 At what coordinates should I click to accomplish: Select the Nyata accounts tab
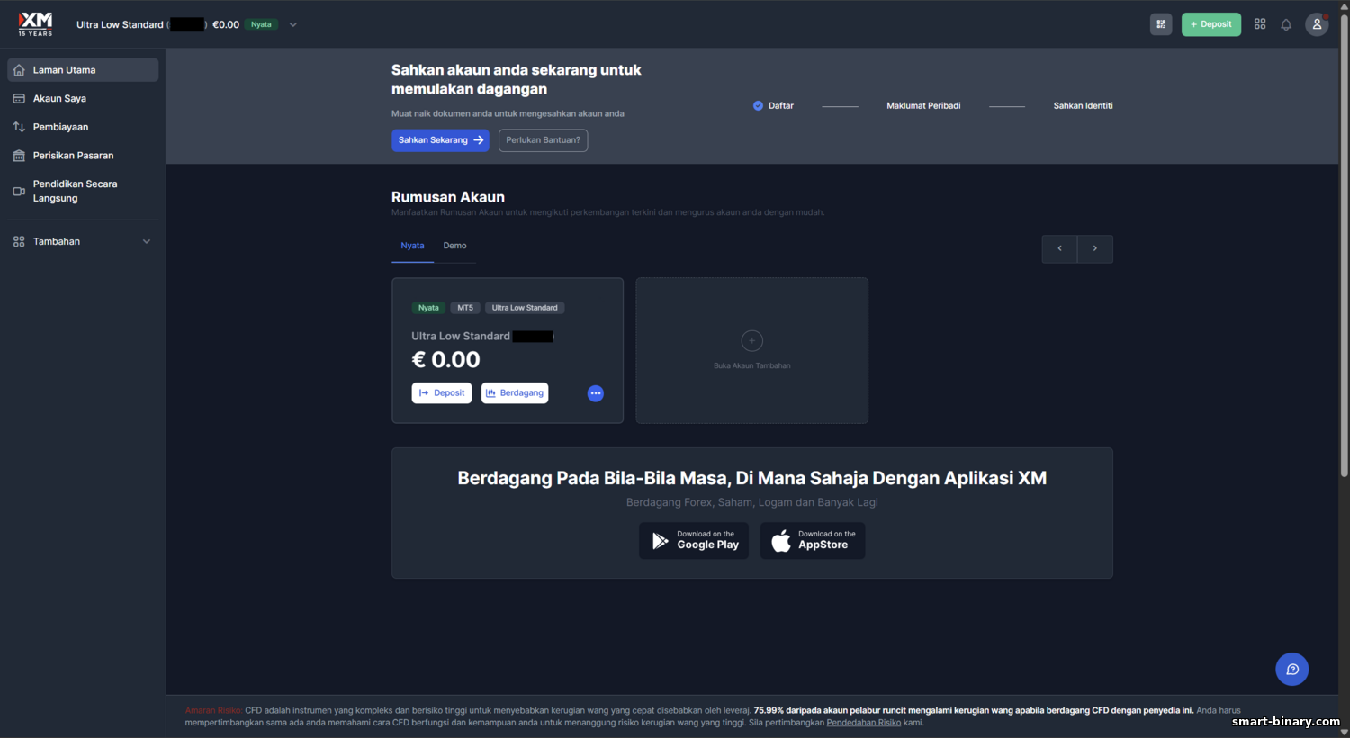pos(412,246)
